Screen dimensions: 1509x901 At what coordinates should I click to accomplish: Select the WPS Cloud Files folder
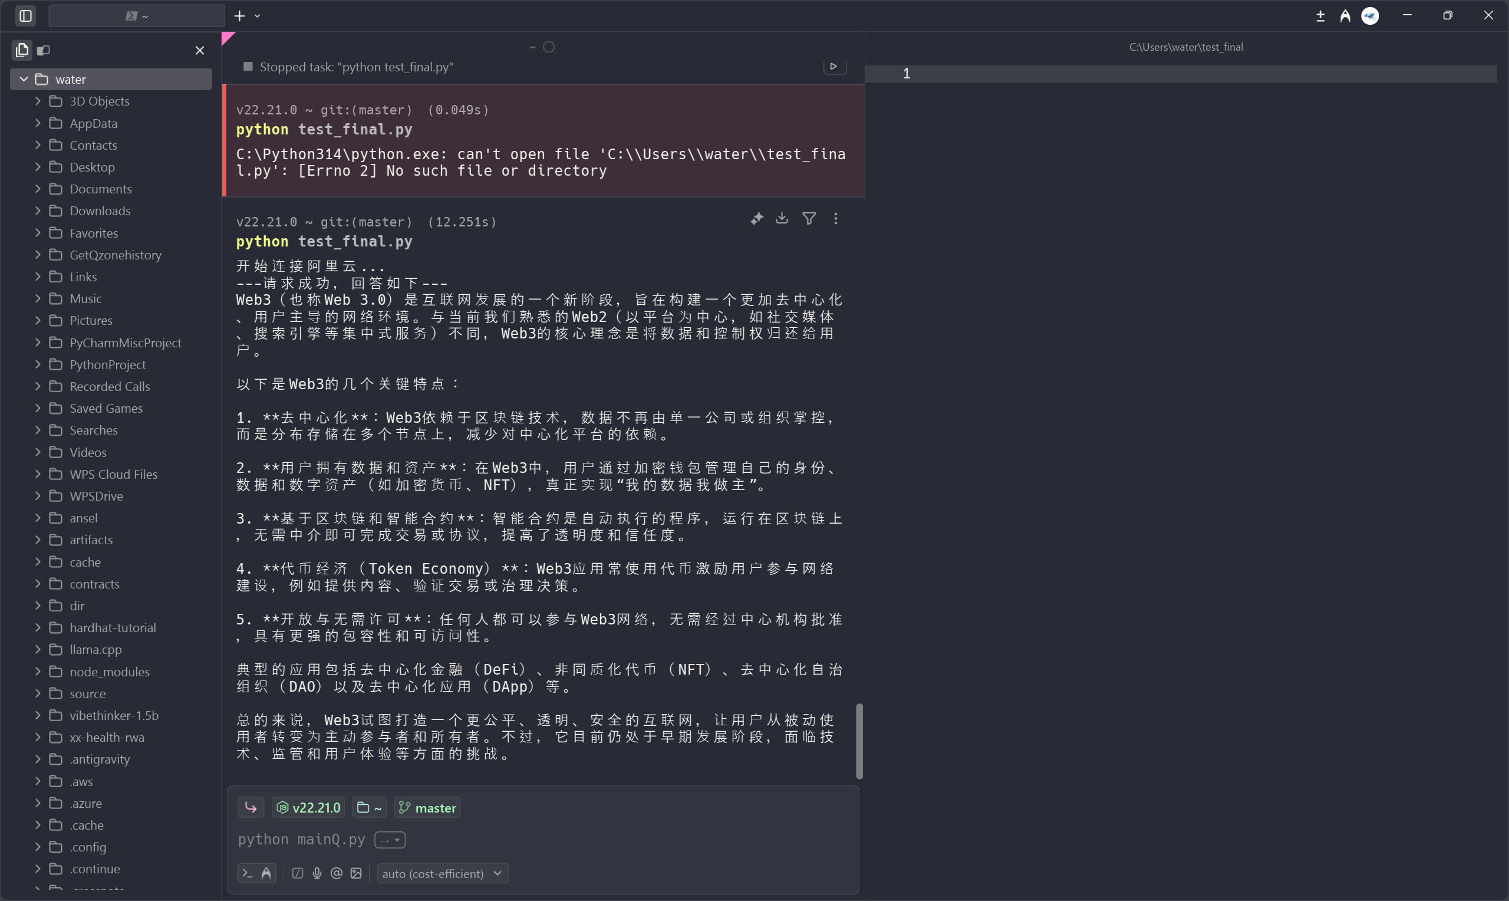point(111,473)
